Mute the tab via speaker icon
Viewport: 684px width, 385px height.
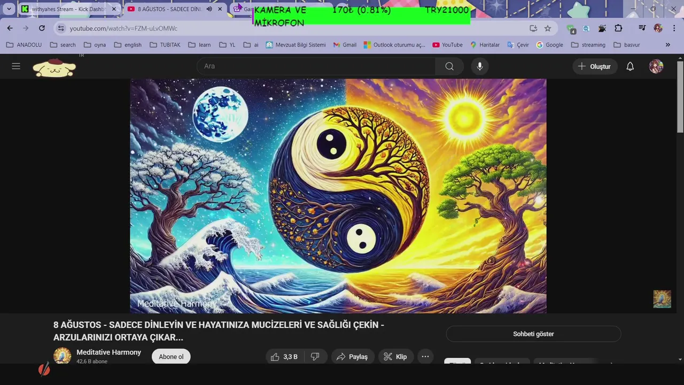pos(209,9)
